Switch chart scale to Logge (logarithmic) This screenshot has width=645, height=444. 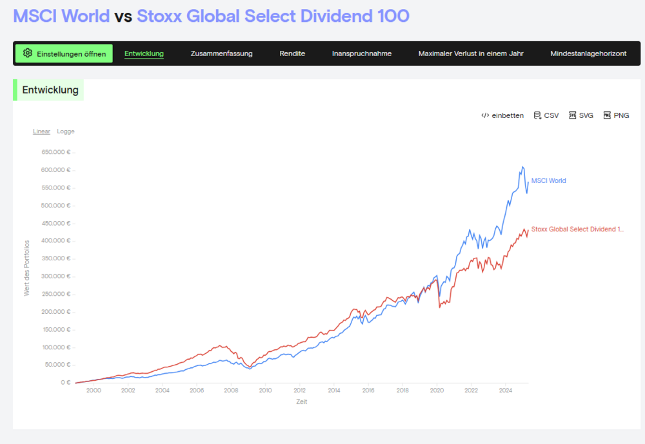66,131
